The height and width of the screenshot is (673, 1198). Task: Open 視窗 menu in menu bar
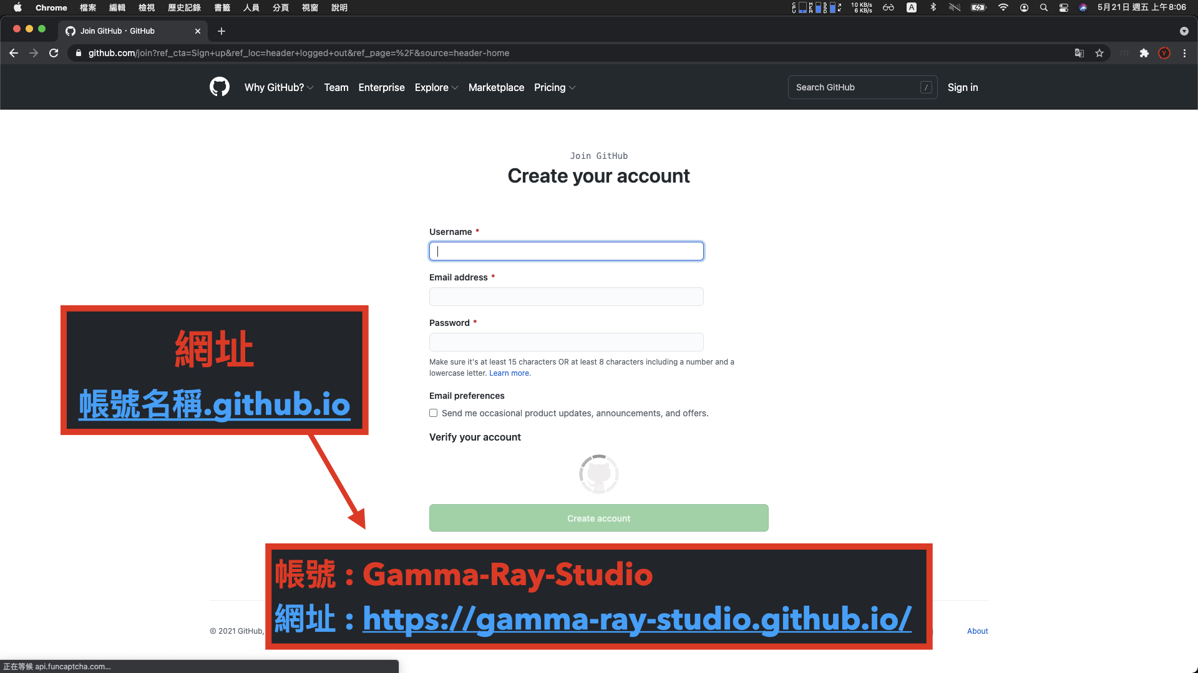click(310, 7)
